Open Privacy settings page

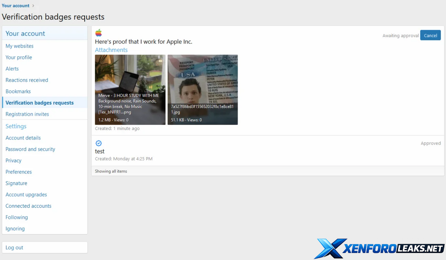pyautogui.click(x=13, y=161)
